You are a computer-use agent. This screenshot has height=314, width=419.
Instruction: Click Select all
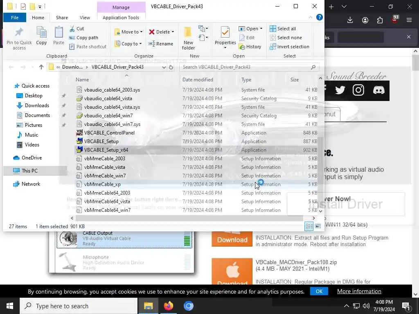pyautogui.click(x=283, y=29)
